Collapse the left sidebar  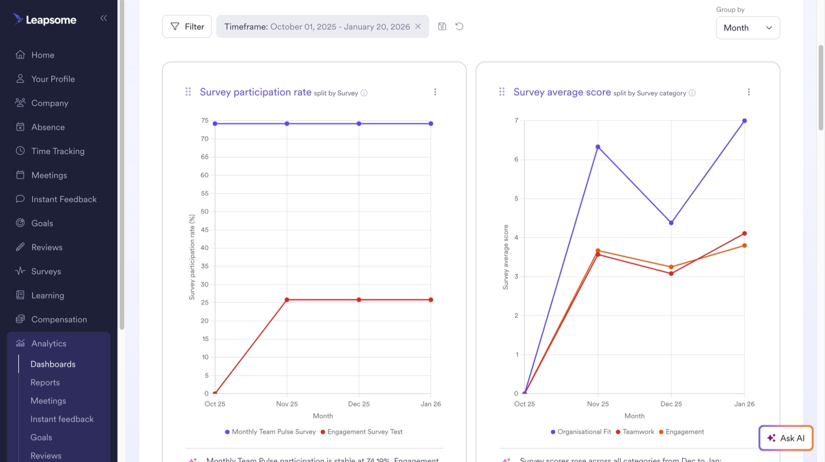(x=104, y=18)
